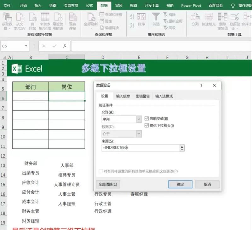Screen dimensions: 252x230
Task: Select column D header
Action: [103, 57]
